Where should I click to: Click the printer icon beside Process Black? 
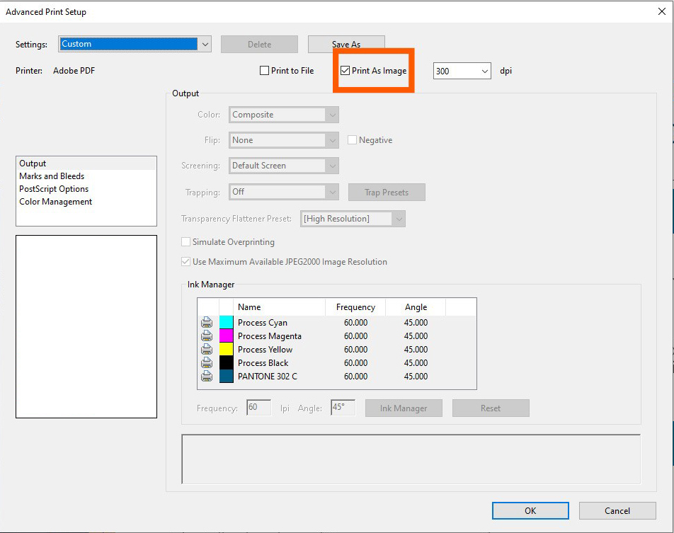[207, 363]
